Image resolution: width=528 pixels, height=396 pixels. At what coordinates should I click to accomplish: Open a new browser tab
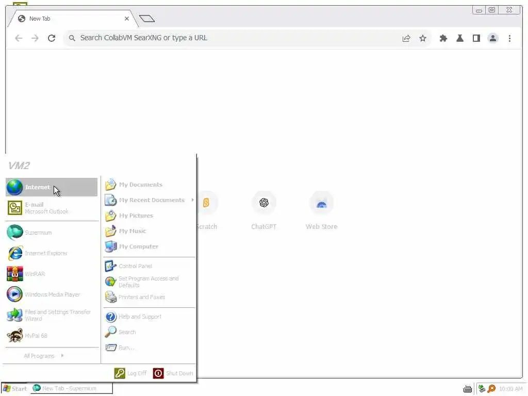(147, 19)
